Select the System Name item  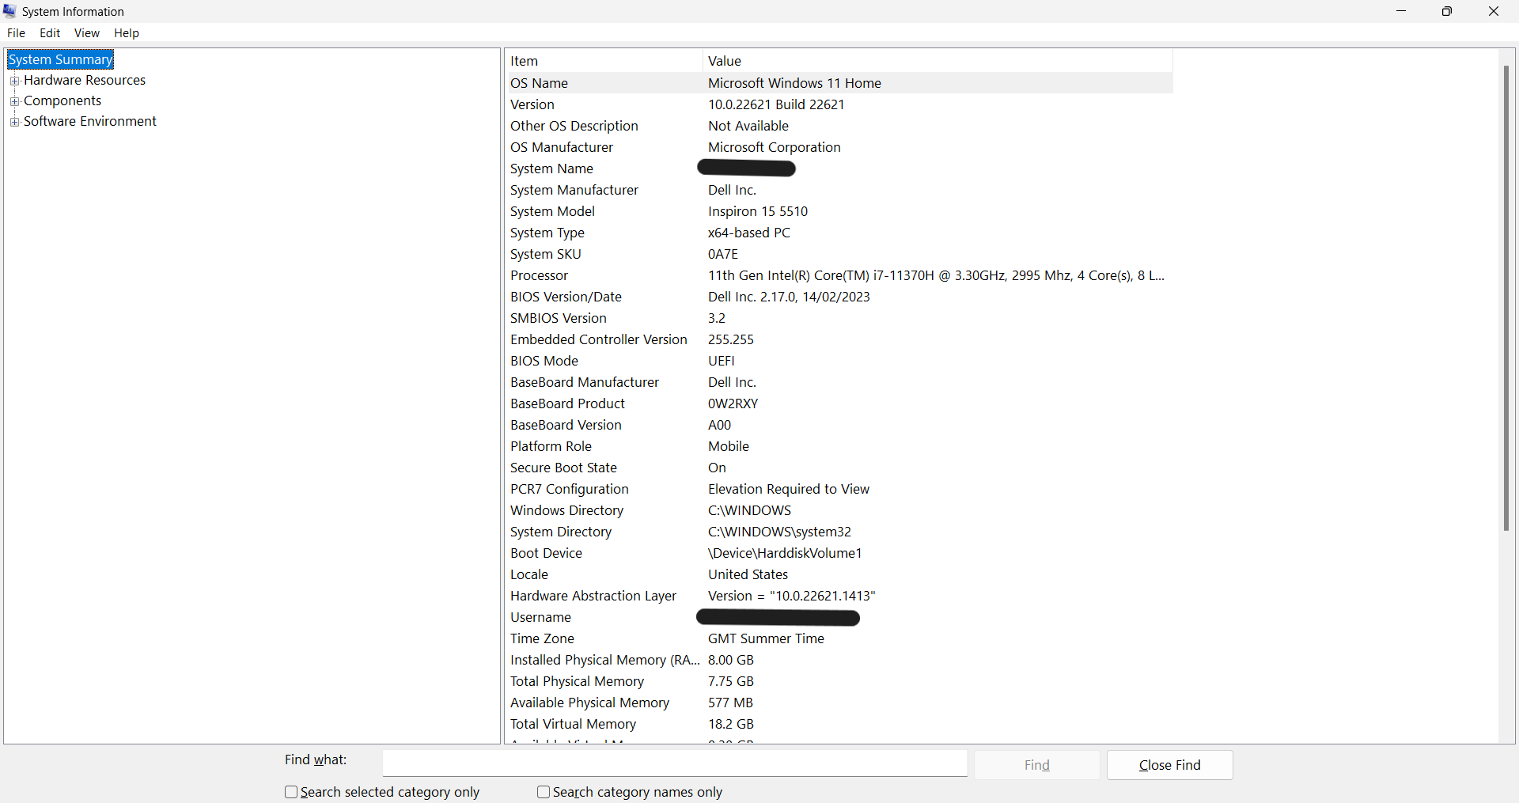pyautogui.click(x=551, y=169)
